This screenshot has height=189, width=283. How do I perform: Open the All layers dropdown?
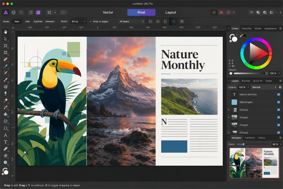click(132, 22)
